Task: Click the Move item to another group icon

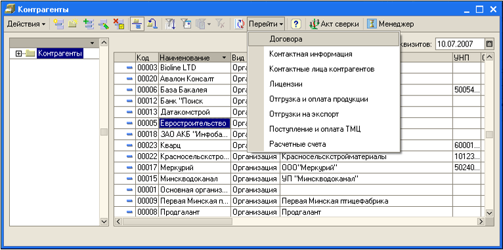Action: 152,24
